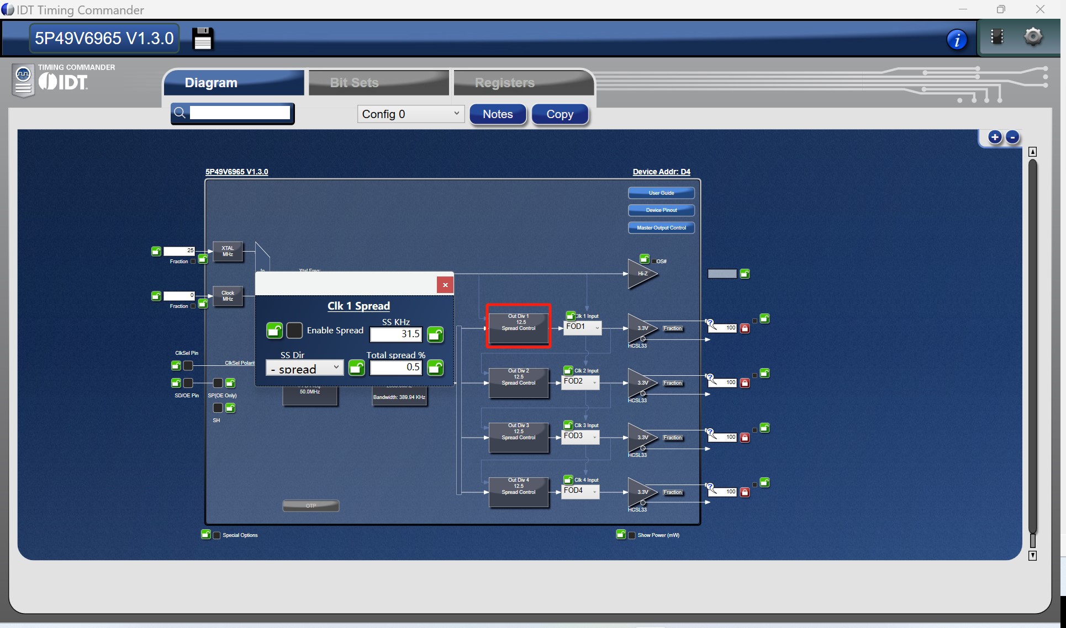Switch to the Bit Sets tab
The height and width of the screenshot is (628, 1066).
tap(378, 83)
